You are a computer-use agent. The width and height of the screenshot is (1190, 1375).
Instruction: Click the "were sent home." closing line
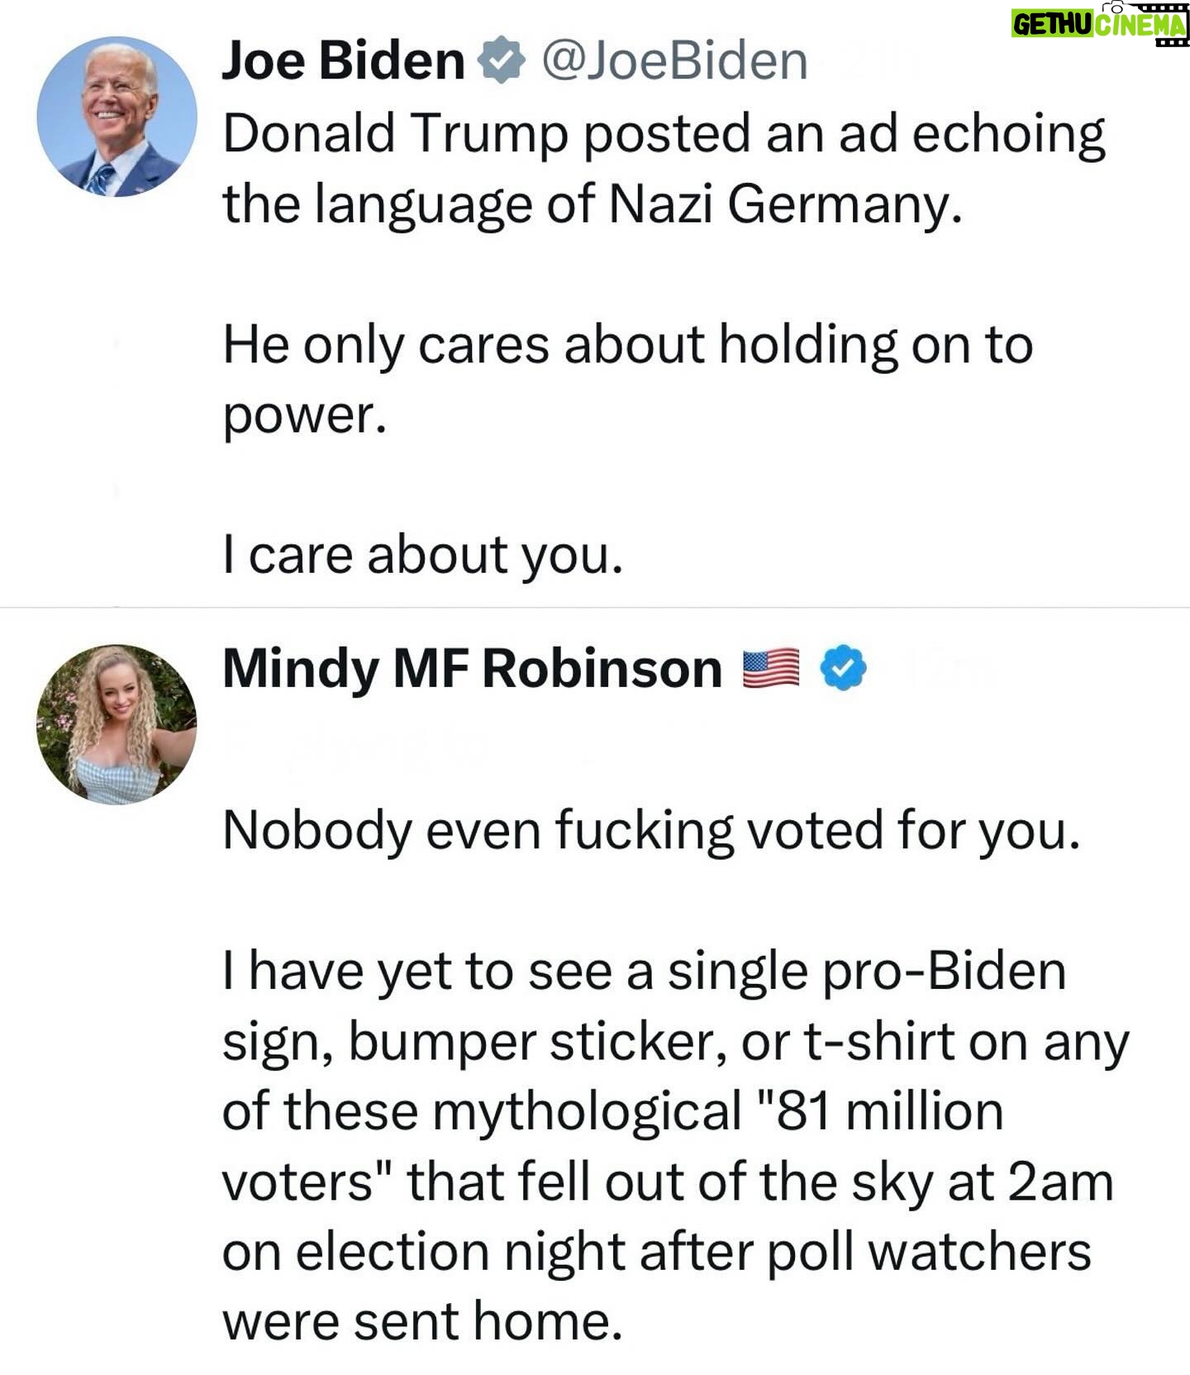pos(422,1321)
